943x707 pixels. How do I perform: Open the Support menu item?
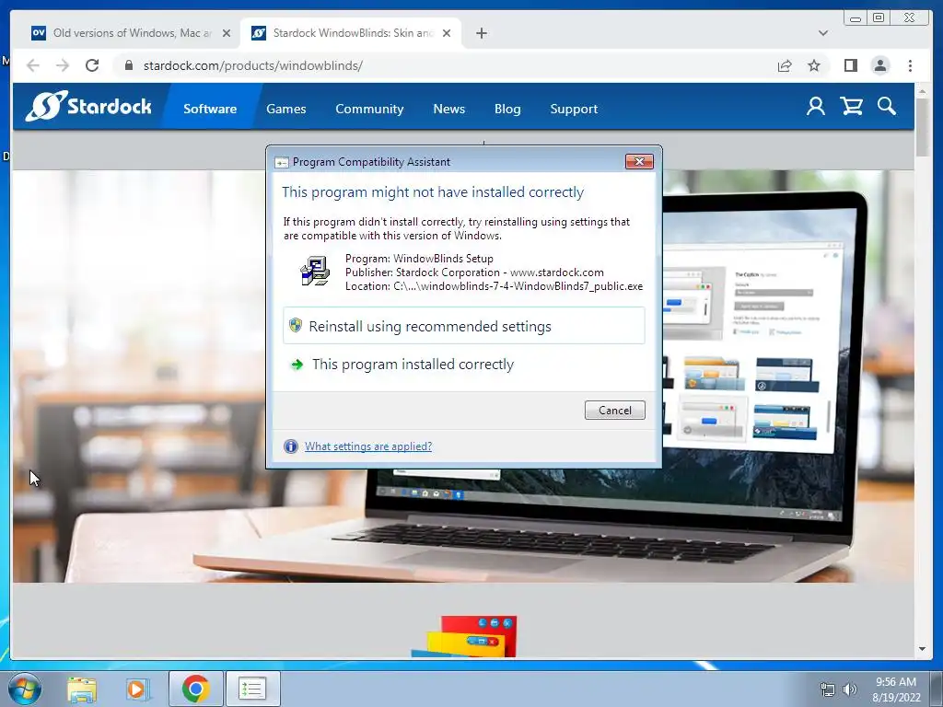coord(574,109)
